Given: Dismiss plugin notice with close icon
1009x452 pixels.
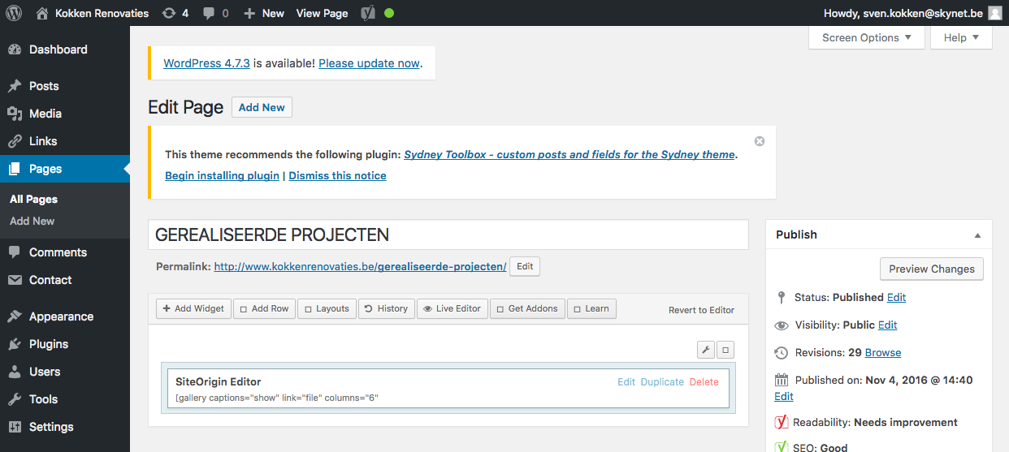Looking at the screenshot, I should click(x=760, y=141).
